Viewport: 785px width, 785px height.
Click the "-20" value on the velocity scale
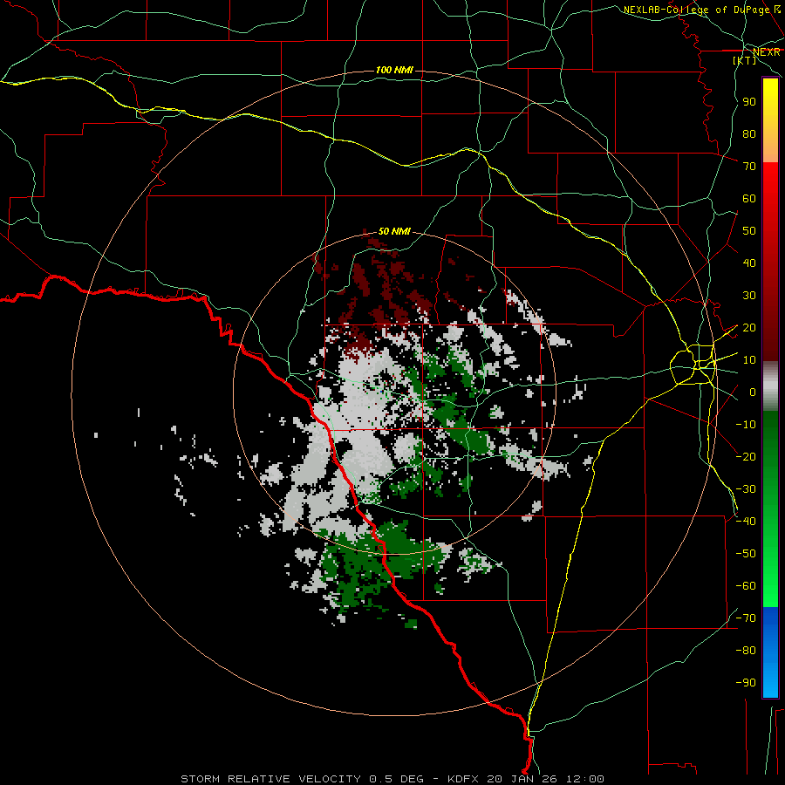[746, 456]
